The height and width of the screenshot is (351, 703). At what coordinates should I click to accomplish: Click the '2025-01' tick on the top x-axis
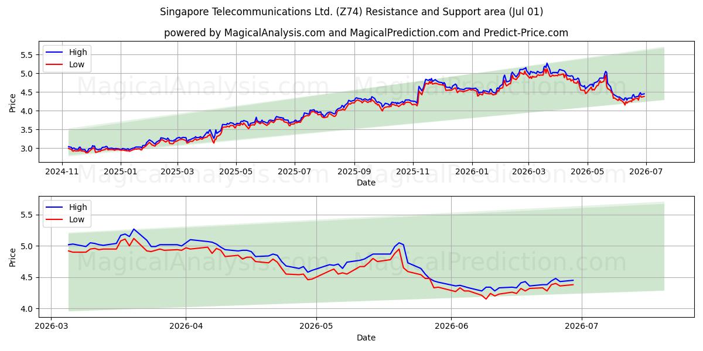coord(121,172)
